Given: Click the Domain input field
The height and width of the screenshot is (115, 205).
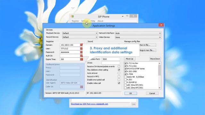Looking at the screenshot, I should pyautogui.click(x=70, y=45).
